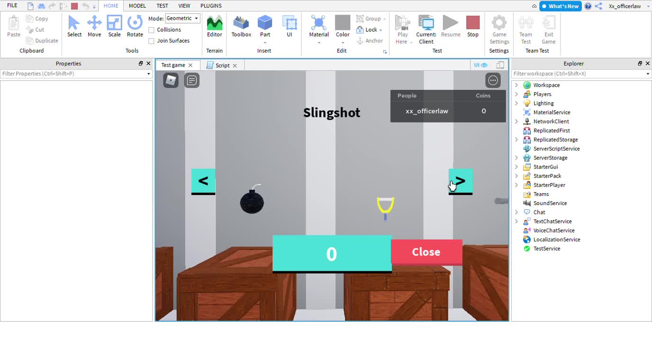Enable Join Surfaces
The image size is (652, 337).
[150, 40]
